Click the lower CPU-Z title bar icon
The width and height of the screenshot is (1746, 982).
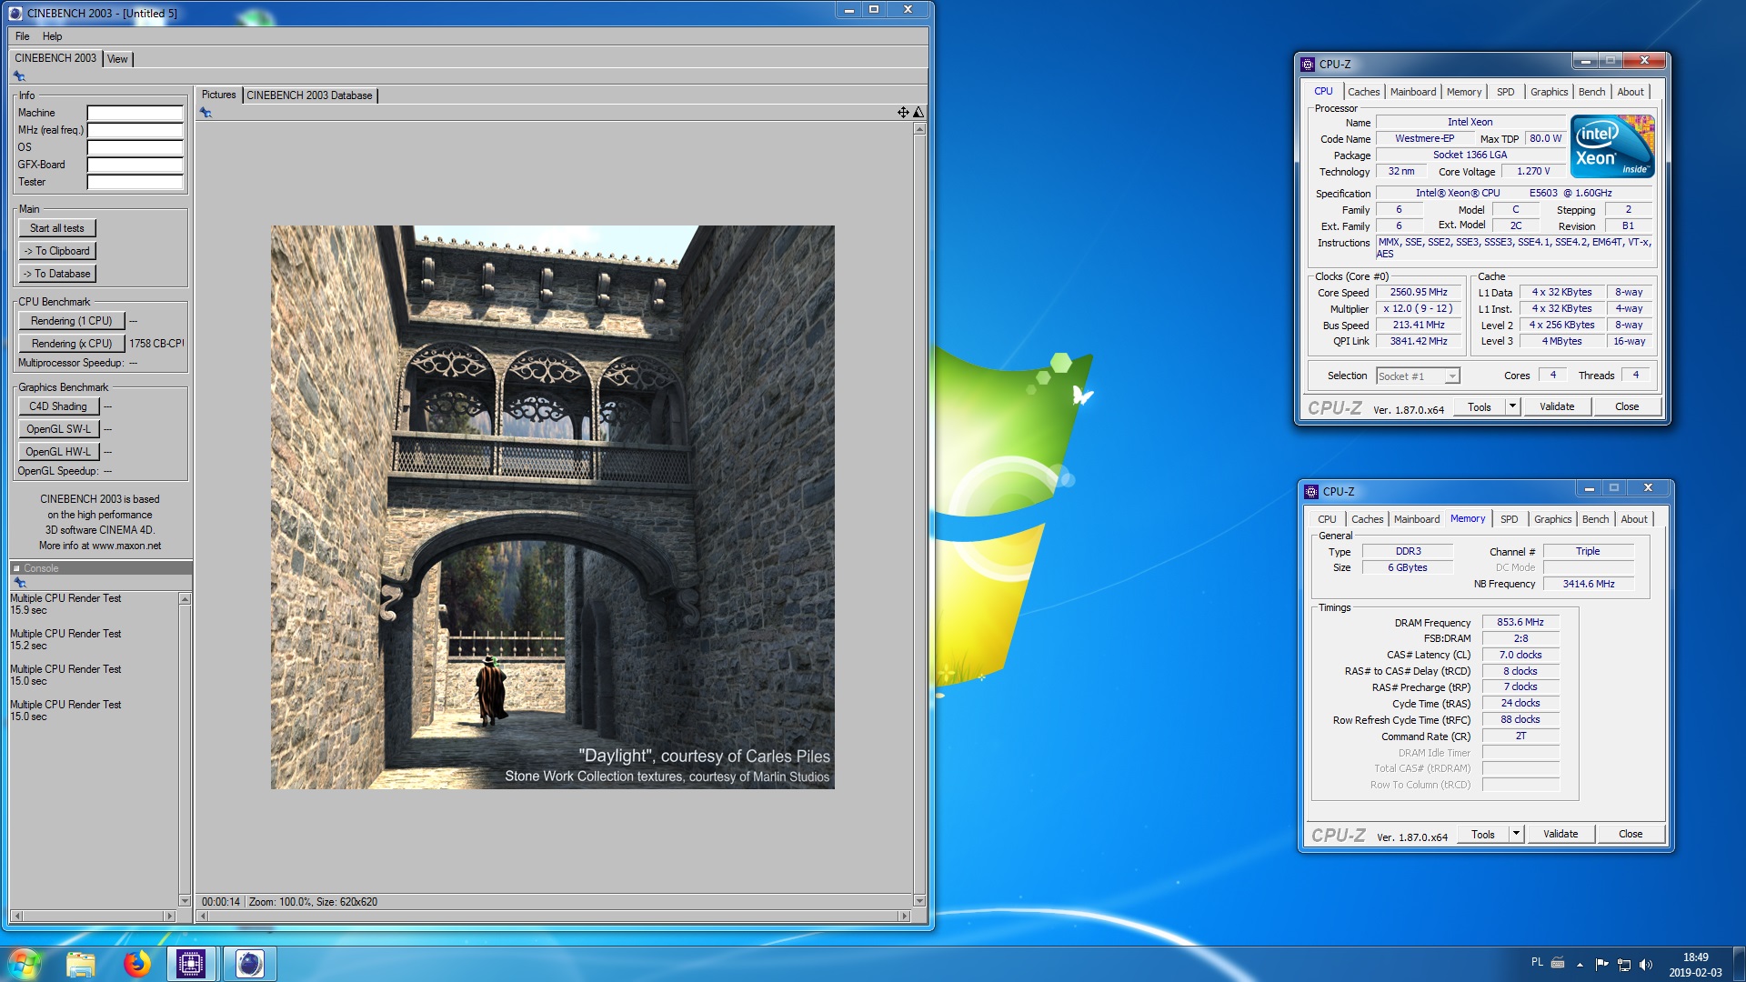pos(1311,492)
